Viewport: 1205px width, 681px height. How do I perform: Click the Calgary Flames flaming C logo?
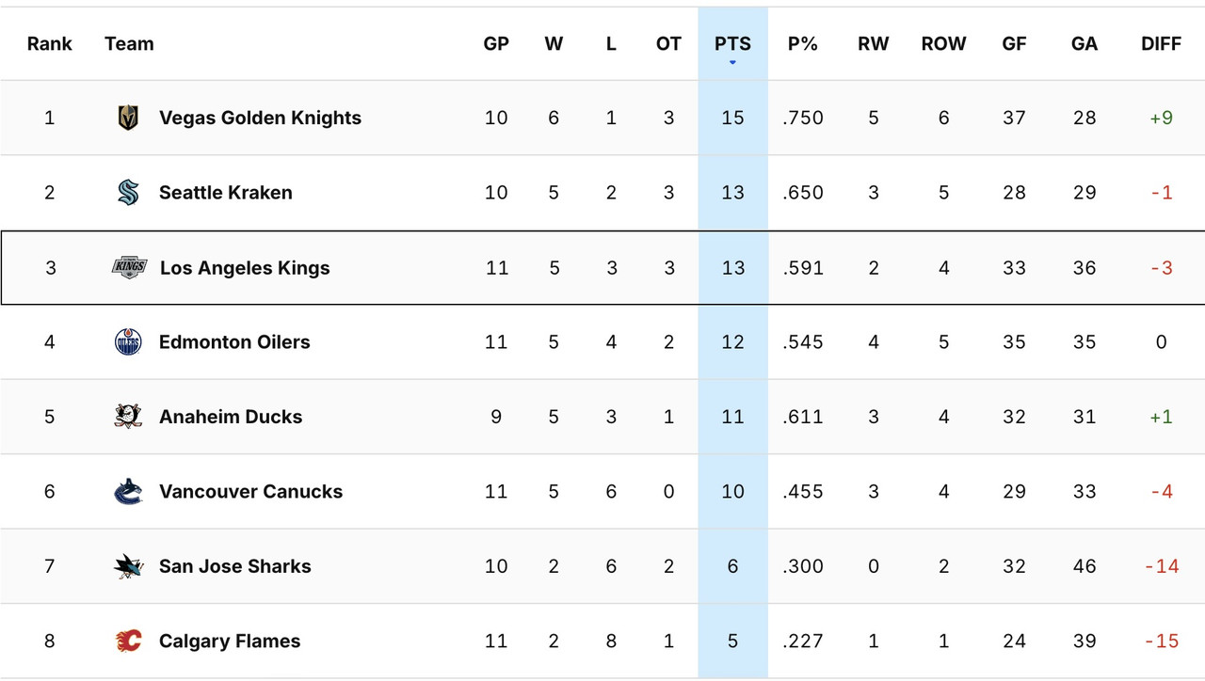pyautogui.click(x=129, y=641)
